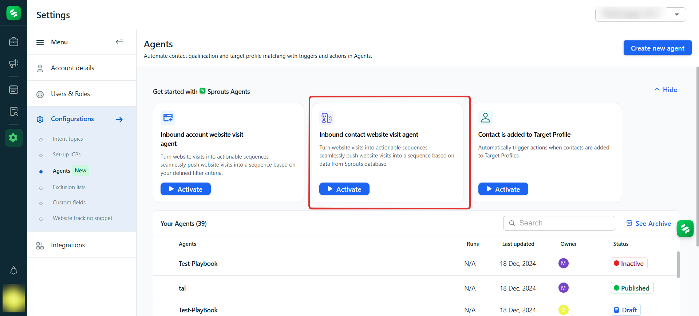The width and height of the screenshot is (699, 316).
Task: Open Website tracking snippet page
Action: (82, 218)
